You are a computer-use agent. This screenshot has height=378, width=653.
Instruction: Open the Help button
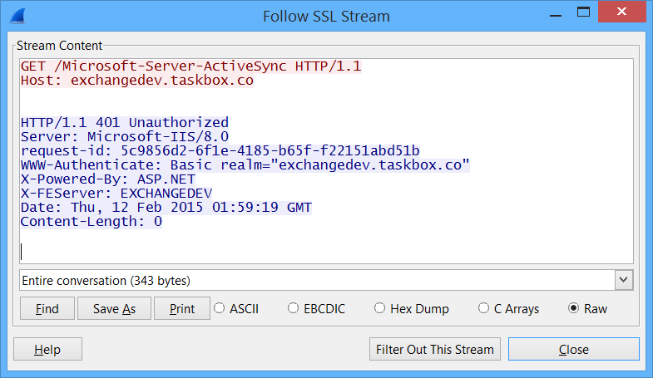coord(47,349)
